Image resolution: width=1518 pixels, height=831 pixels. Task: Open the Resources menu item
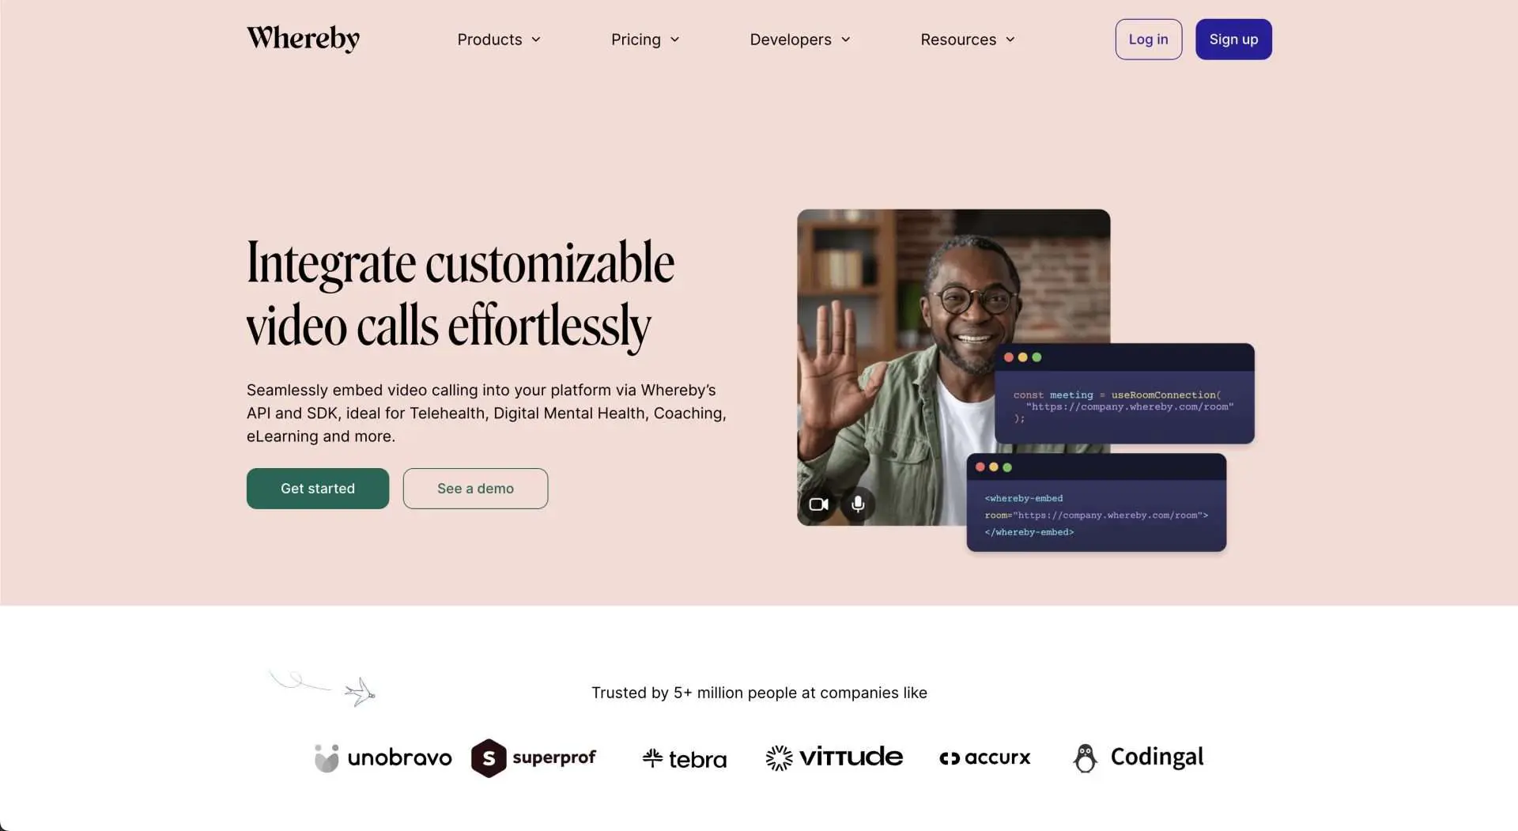coord(968,40)
